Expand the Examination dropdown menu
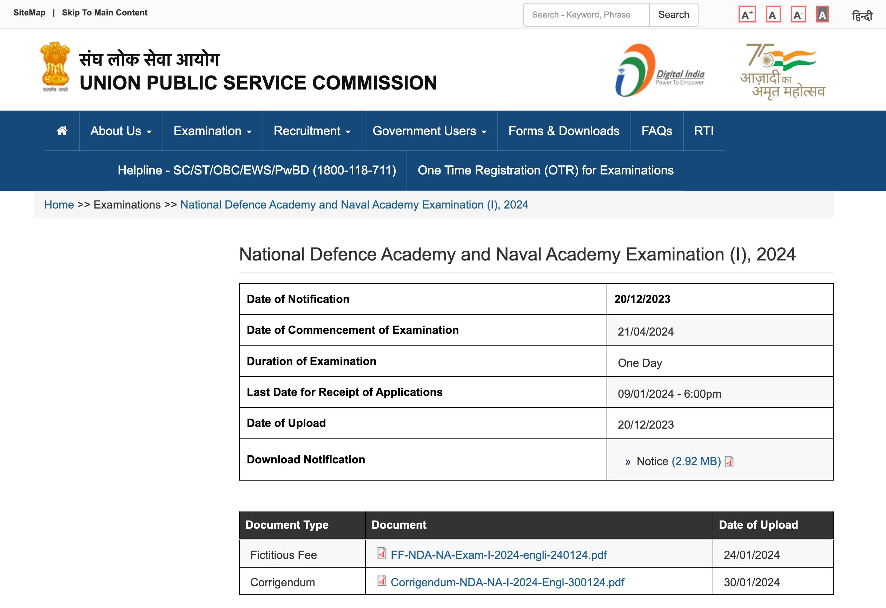The width and height of the screenshot is (886, 608). point(212,131)
